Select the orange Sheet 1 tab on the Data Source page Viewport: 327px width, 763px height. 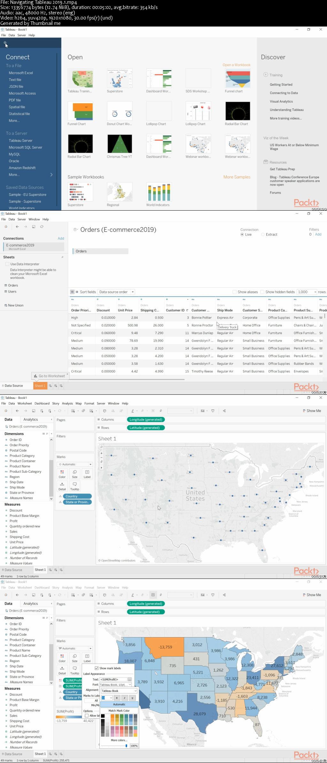[40, 386]
